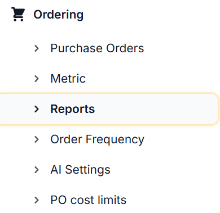The image size is (220, 213).
Task: Open PO cost limits entry
Action: point(89,200)
